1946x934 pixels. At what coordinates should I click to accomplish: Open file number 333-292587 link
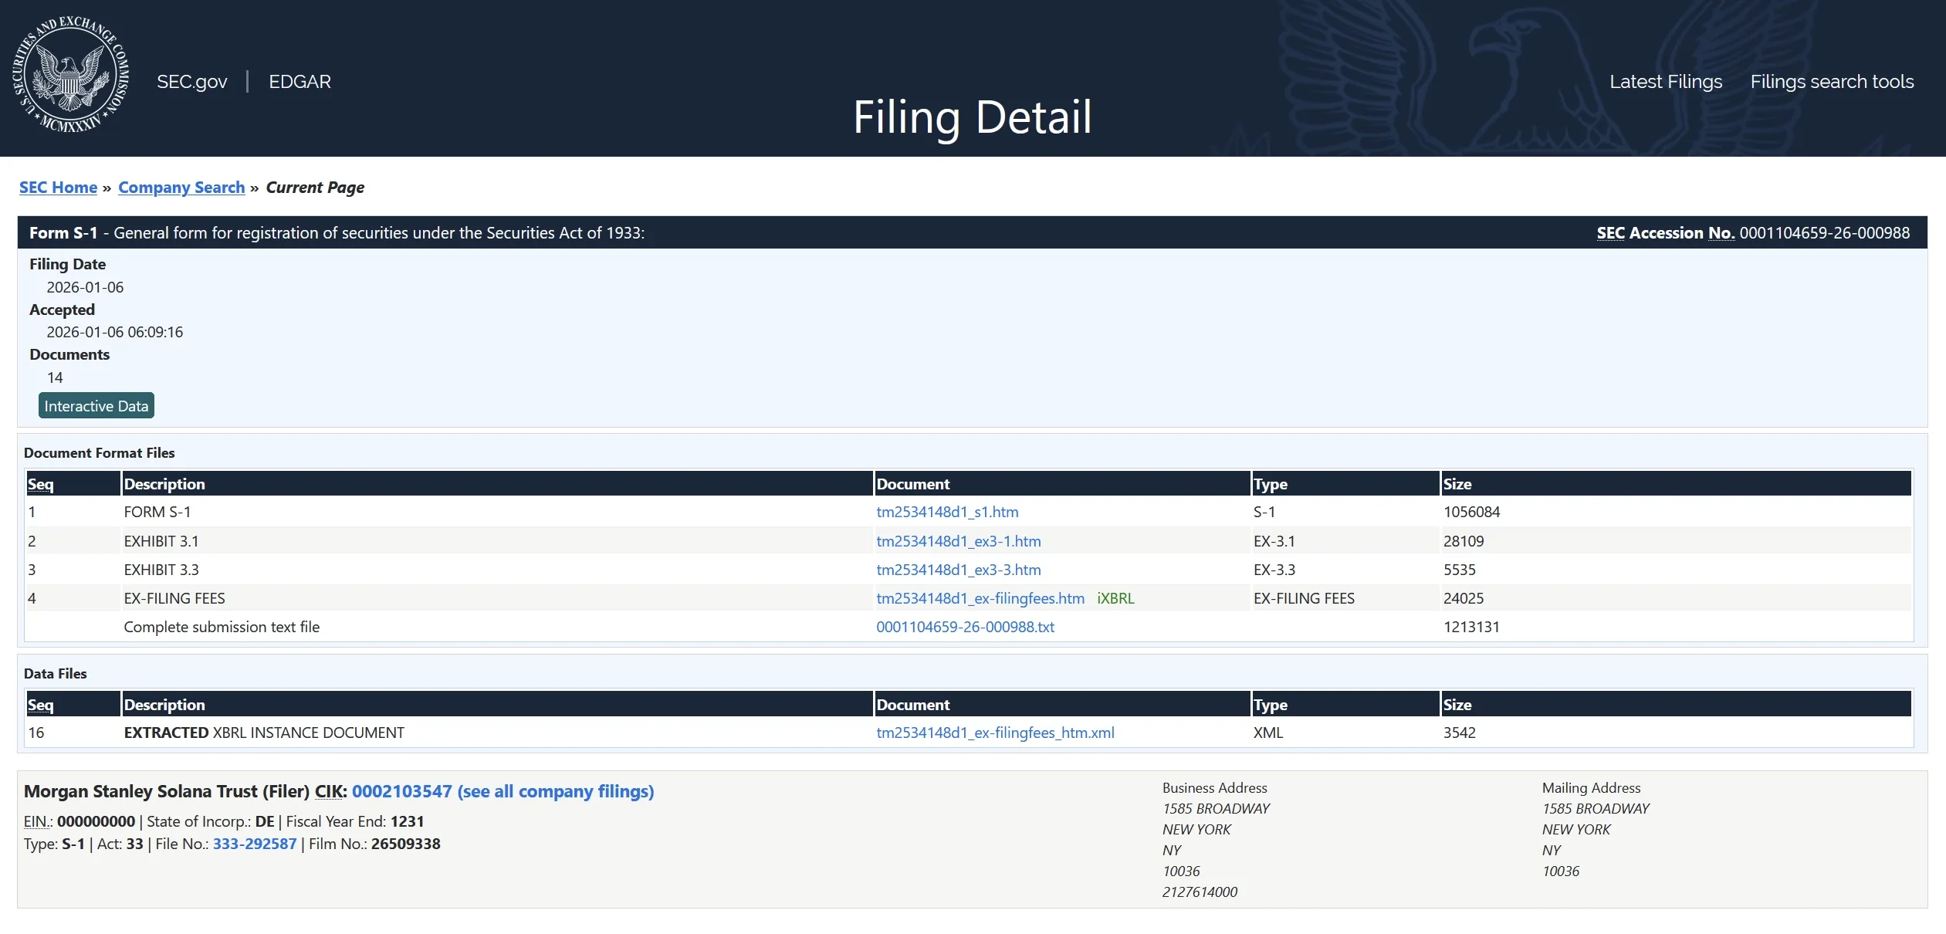(x=253, y=844)
